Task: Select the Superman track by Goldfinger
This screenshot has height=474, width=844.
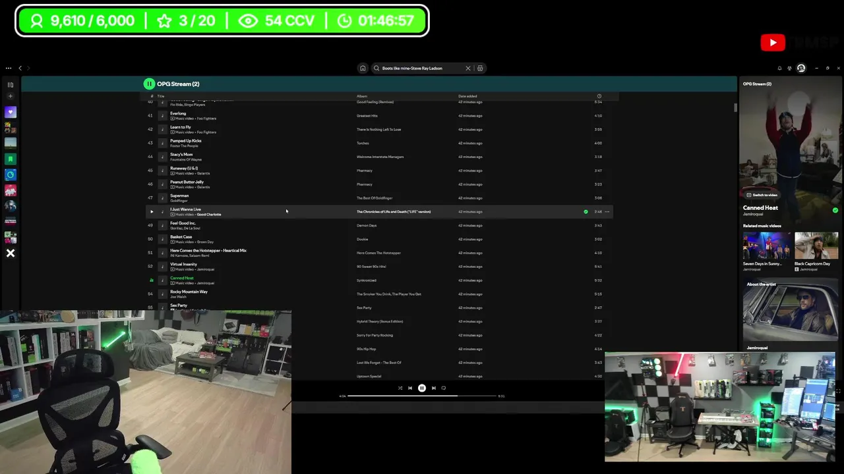Action: pos(179,196)
